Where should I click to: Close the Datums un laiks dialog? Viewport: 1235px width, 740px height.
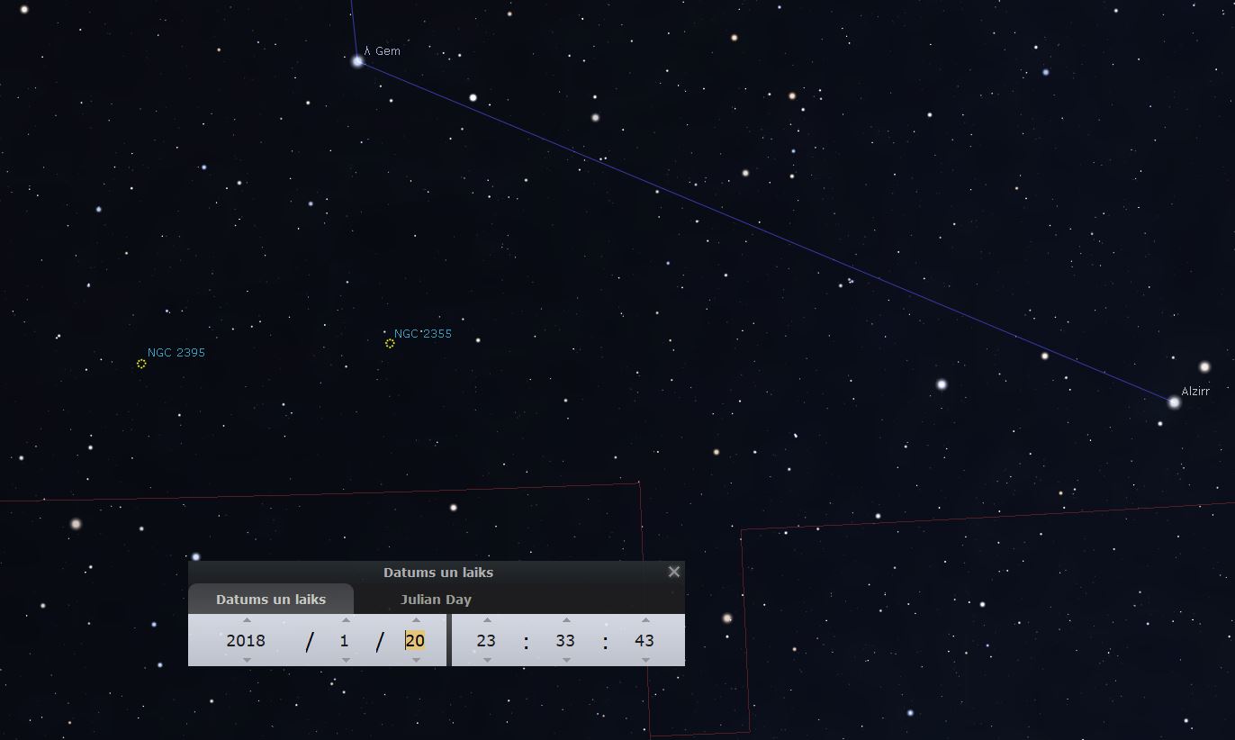point(674,572)
